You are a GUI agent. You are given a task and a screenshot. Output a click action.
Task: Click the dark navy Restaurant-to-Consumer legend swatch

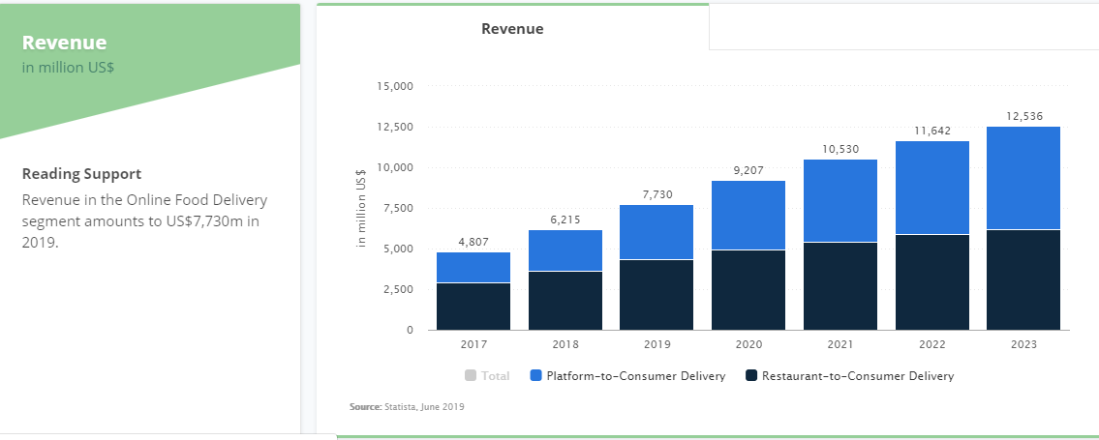(752, 376)
